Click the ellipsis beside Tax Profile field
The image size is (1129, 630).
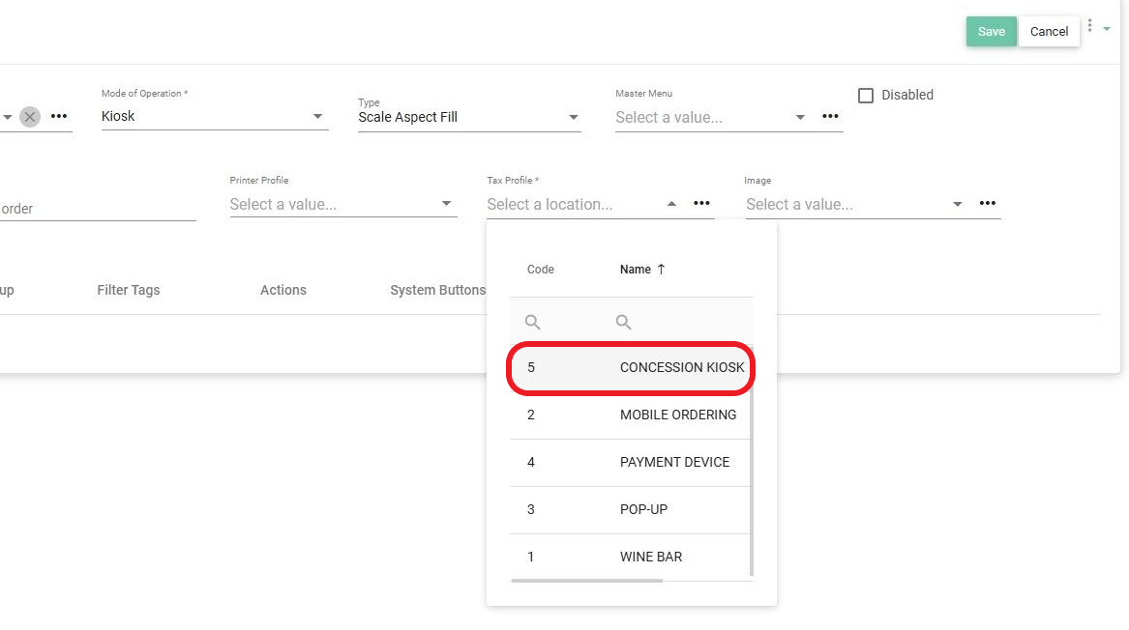[x=701, y=204]
